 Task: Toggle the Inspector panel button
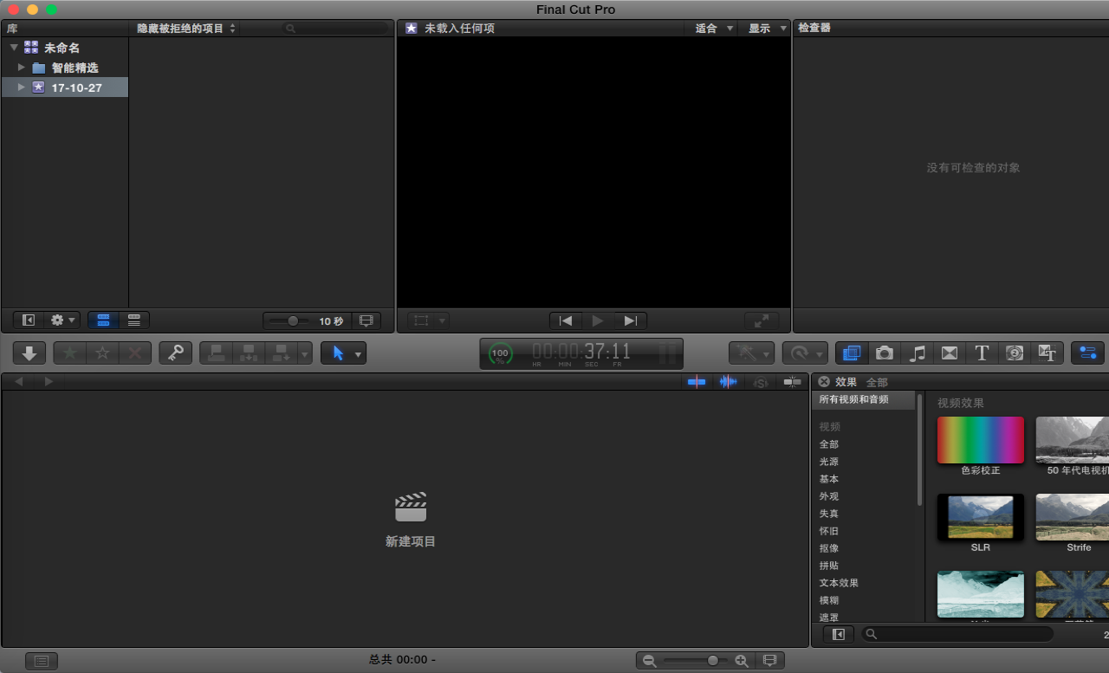click(x=1089, y=353)
